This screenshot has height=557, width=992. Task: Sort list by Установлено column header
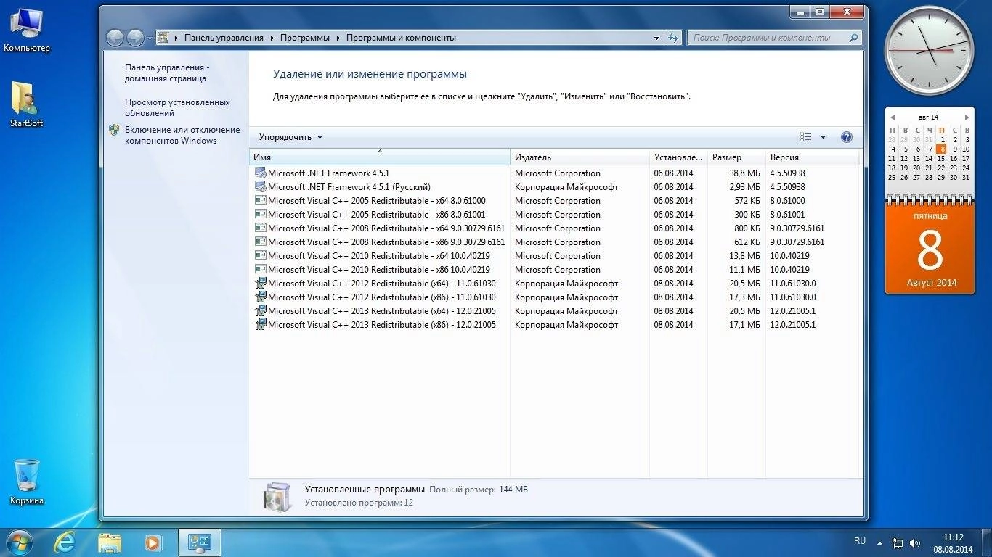[x=678, y=157]
